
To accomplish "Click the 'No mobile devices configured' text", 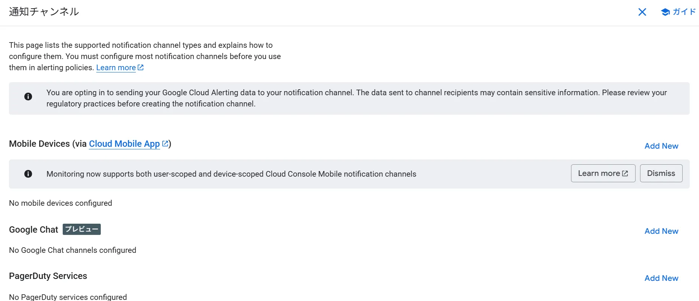I will coord(60,203).
